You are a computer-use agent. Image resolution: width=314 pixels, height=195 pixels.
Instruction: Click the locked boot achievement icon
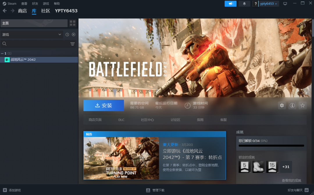point(258,167)
